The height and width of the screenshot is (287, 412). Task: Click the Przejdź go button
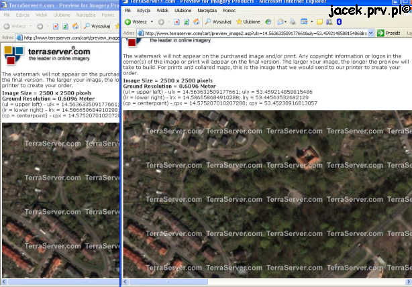[x=389, y=34]
